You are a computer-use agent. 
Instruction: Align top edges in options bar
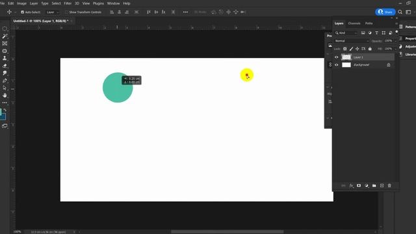[x=149, y=12]
